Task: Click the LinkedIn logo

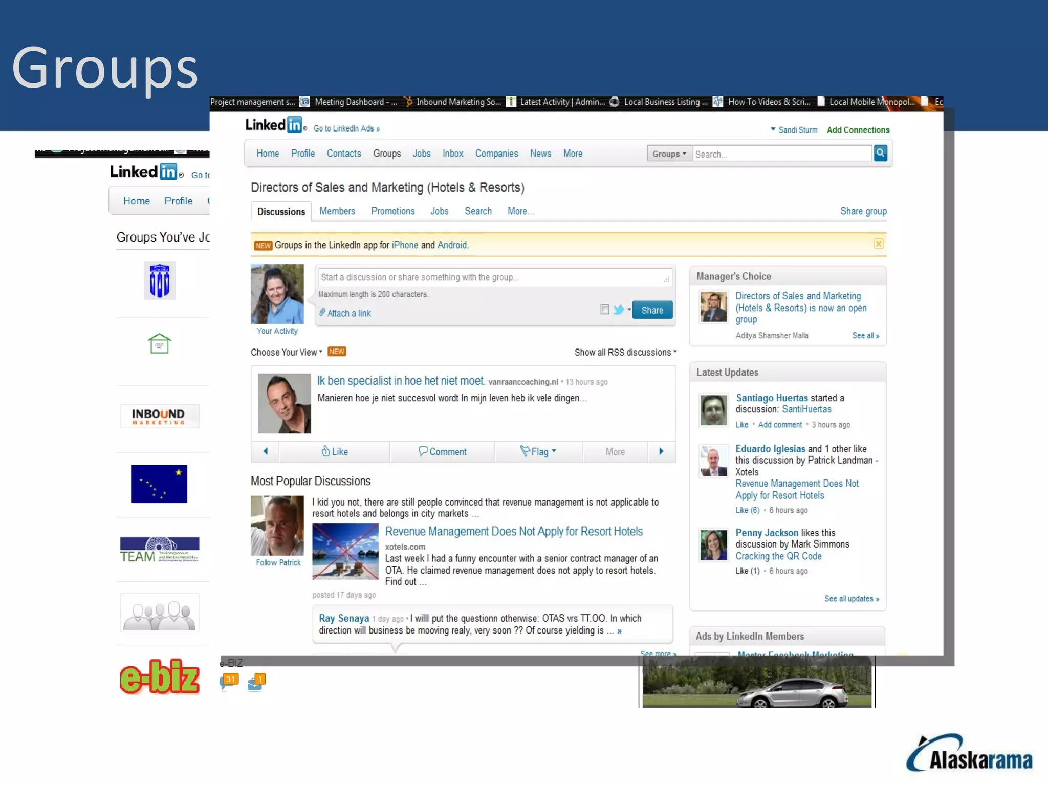Action: [x=274, y=125]
